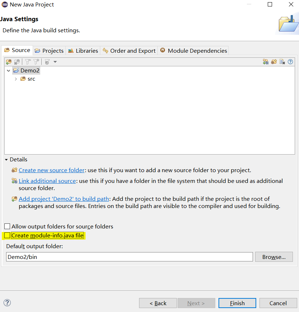Click the Include filter icon with plus

(36, 62)
